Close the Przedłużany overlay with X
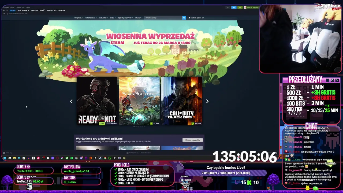 pyautogui.click(x=337, y=80)
